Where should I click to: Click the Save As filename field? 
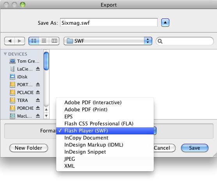[x=109, y=22]
